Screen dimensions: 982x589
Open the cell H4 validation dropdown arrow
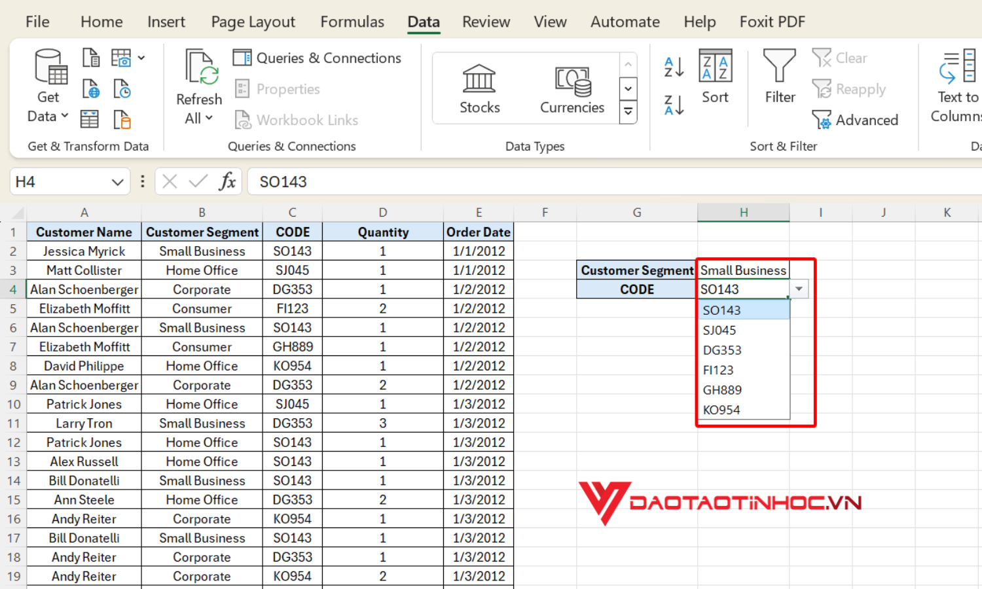pyautogui.click(x=799, y=289)
